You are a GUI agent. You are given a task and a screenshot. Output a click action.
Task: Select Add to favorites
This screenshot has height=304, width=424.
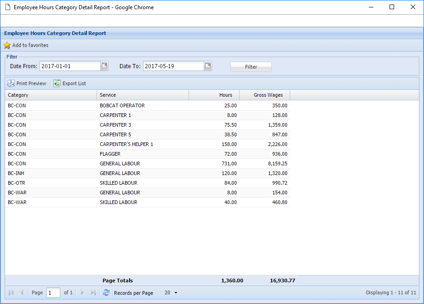point(29,45)
